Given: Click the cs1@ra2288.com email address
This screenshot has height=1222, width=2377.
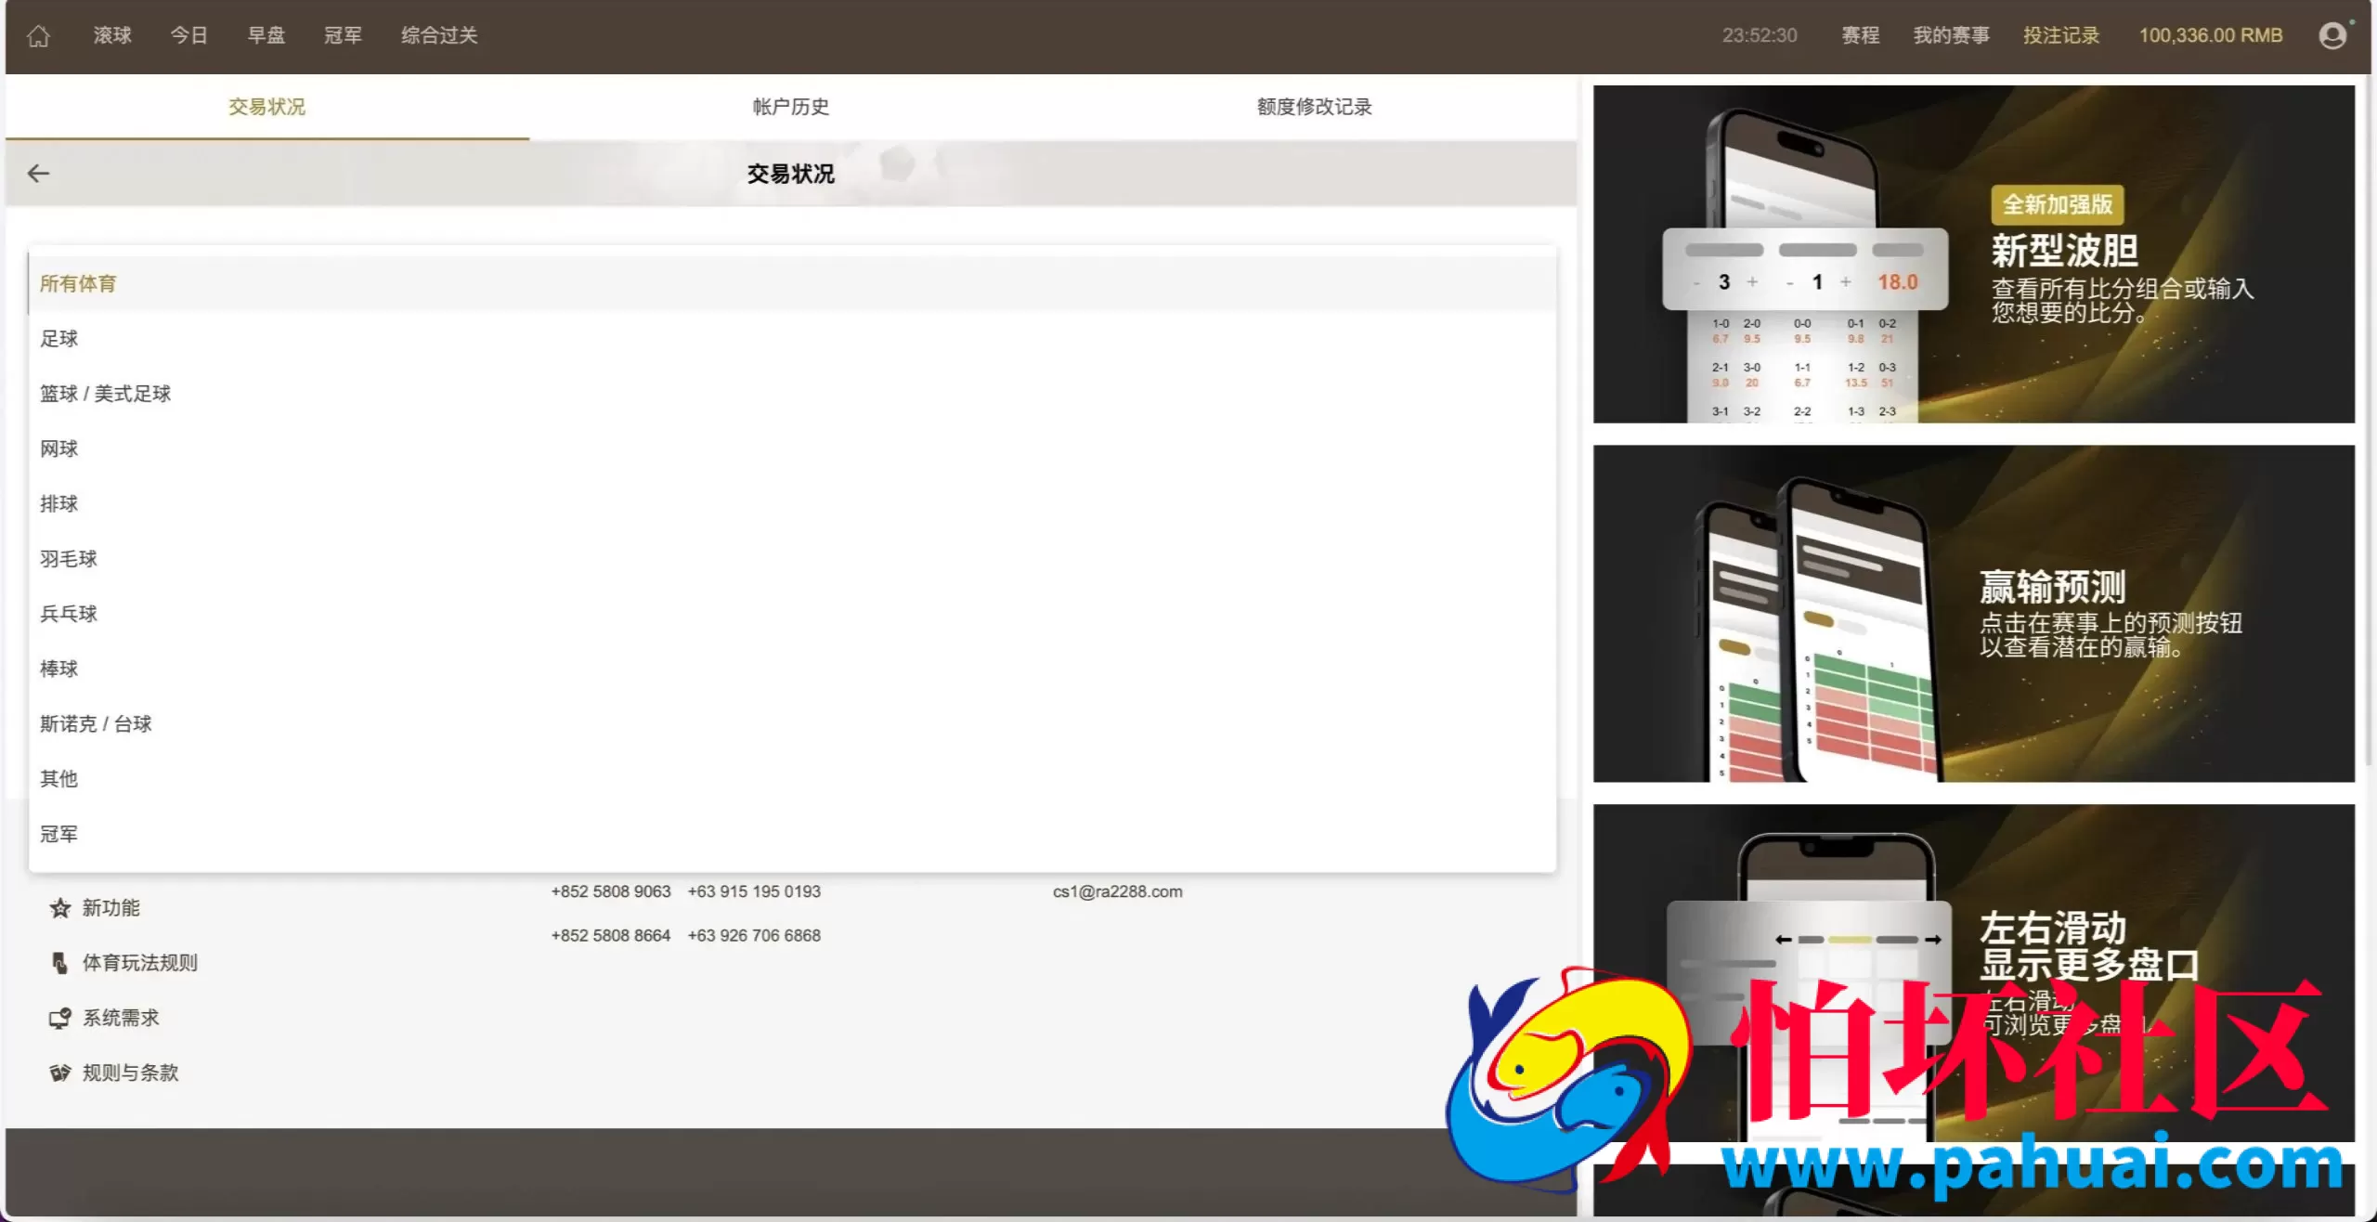Looking at the screenshot, I should click(x=1117, y=891).
